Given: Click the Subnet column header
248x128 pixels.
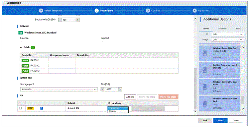Looking at the screenshot, I should tap(71, 103).
